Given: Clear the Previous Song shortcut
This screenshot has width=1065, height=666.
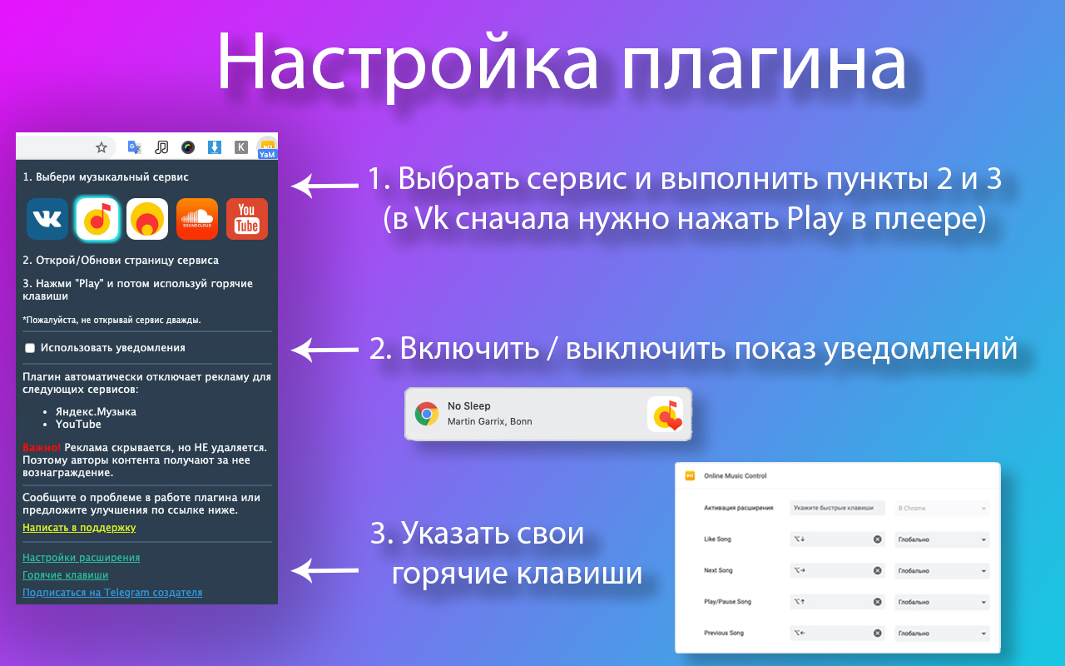Looking at the screenshot, I should 877,634.
